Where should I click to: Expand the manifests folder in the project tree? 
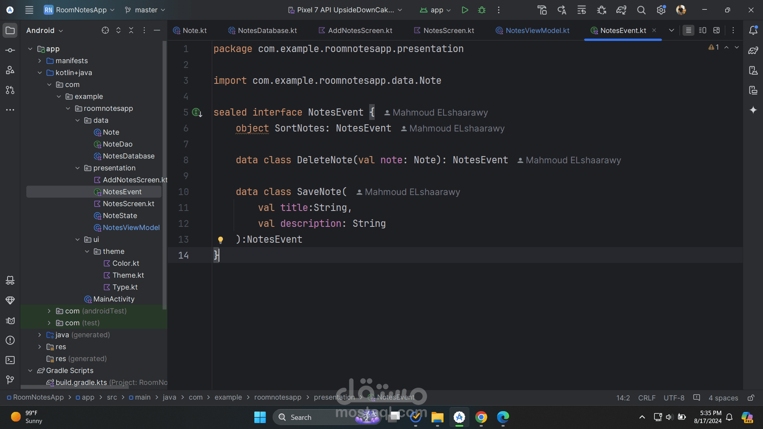(x=40, y=61)
